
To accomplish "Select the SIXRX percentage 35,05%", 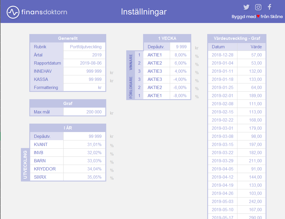I will coord(84,177).
